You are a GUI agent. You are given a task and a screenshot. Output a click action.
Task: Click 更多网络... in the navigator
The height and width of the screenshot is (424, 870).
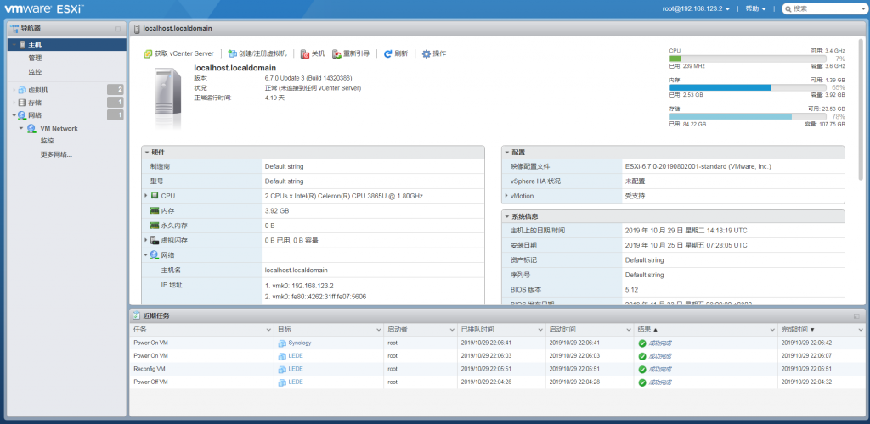(x=56, y=154)
